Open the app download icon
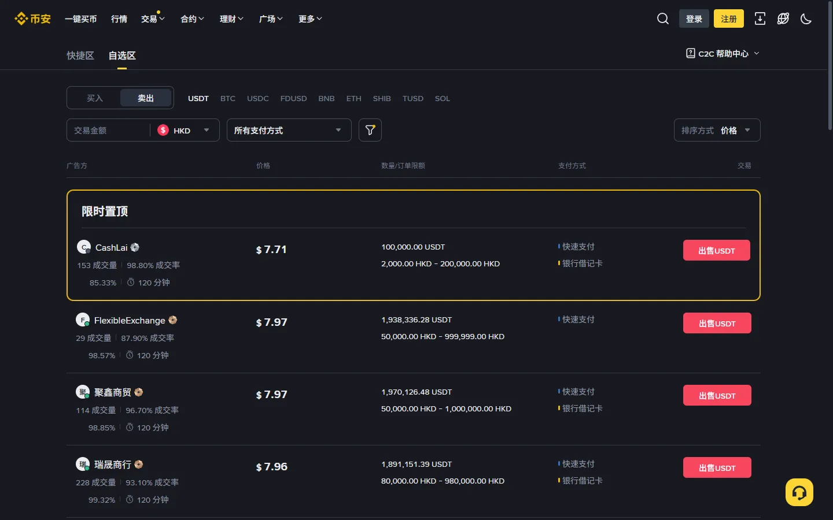833x520 pixels. tap(760, 19)
